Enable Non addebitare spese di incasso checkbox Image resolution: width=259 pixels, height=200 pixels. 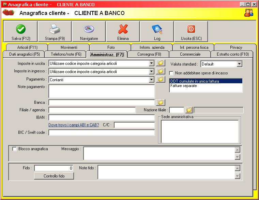[171, 73]
